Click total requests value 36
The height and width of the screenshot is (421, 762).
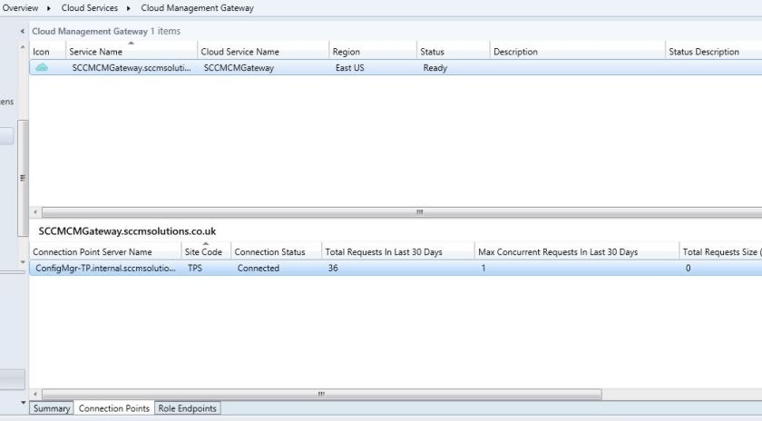coord(333,268)
